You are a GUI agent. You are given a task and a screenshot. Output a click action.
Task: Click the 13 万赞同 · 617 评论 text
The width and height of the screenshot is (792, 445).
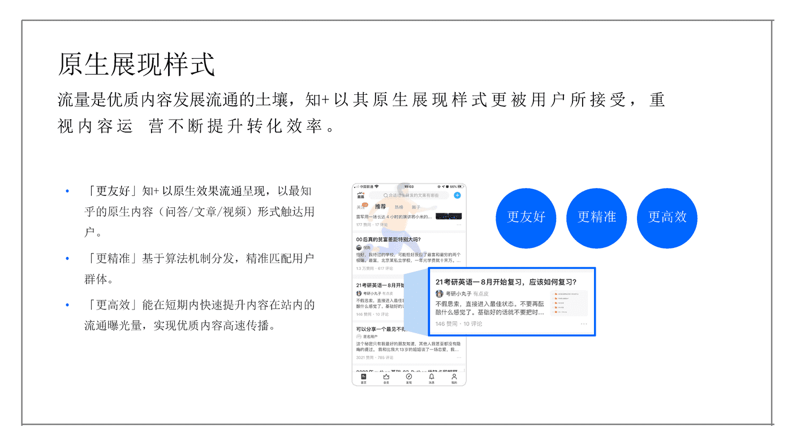(x=375, y=268)
